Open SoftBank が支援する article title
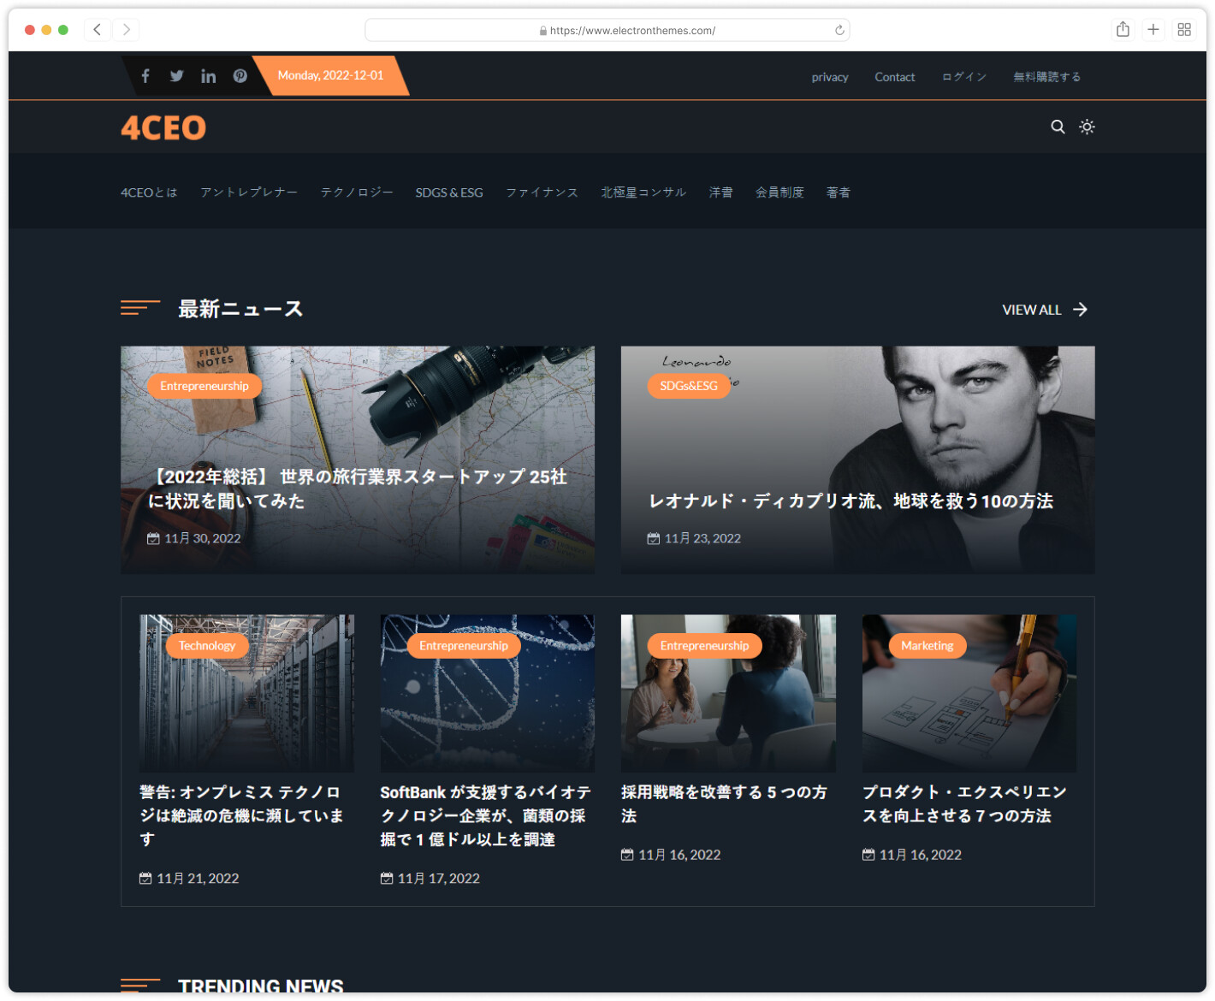The width and height of the screenshot is (1215, 1001). (485, 815)
